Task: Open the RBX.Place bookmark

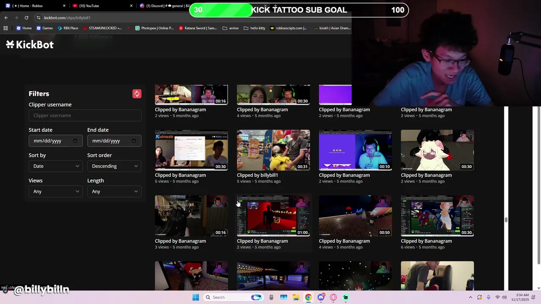Action: (x=68, y=28)
